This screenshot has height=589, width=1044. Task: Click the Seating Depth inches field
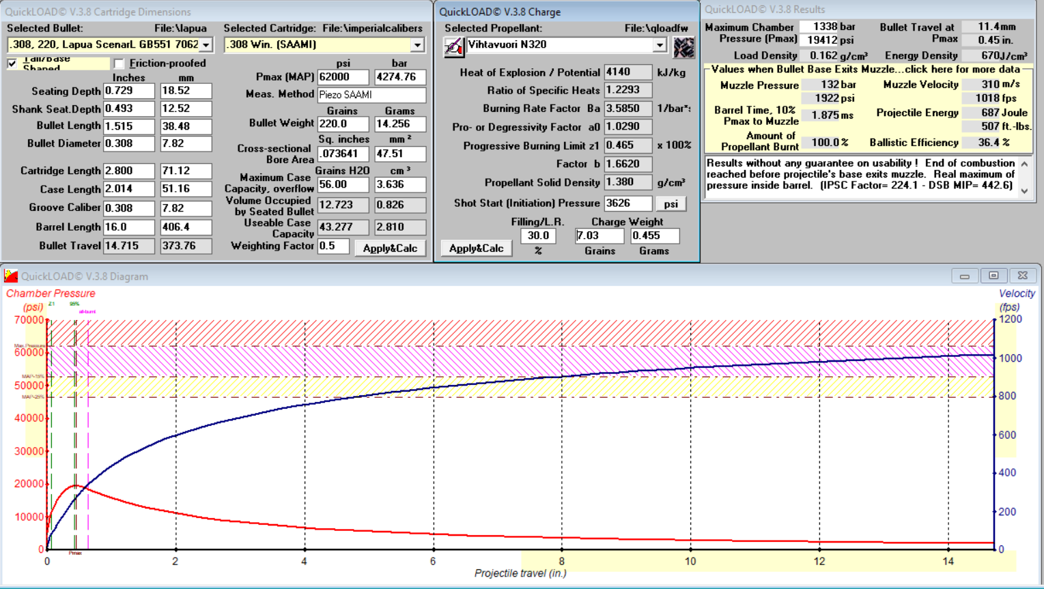(129, 91)
